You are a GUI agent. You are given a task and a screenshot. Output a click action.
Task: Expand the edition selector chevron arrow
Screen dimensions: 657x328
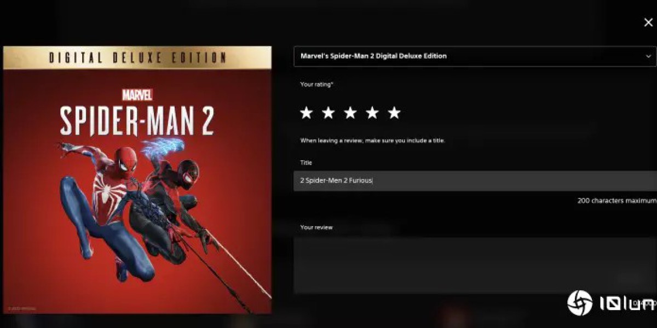pyautogui.click(x=648, y=56)
